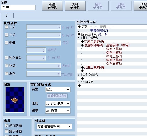Open the 独立开关 dropdown

(x=36, y=58)
